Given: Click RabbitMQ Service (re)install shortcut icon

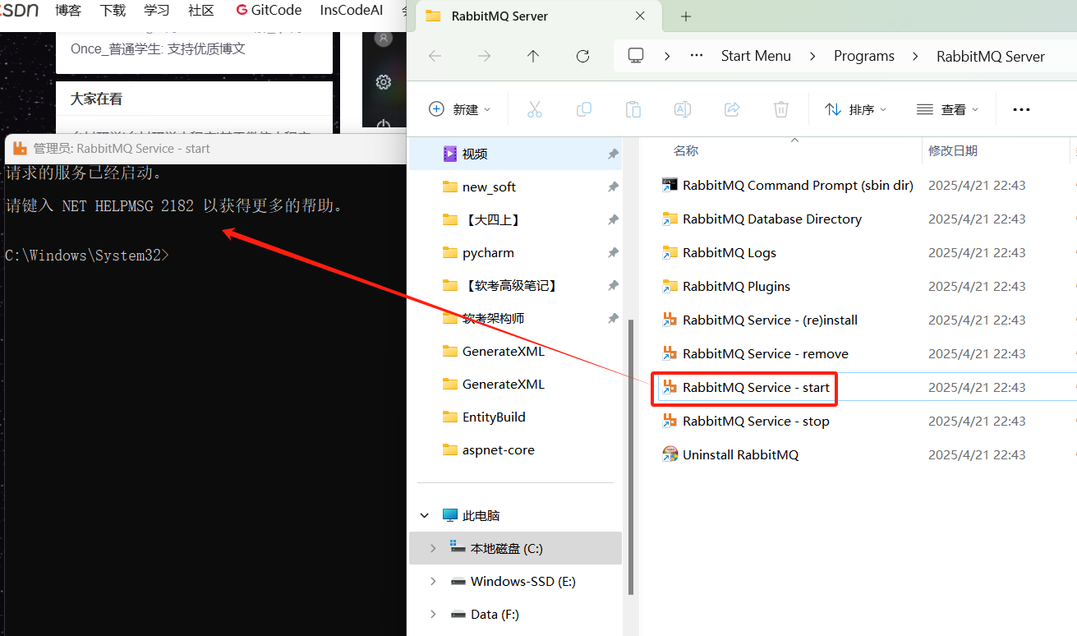Looking at the screenshot, I should click(670, 320).
